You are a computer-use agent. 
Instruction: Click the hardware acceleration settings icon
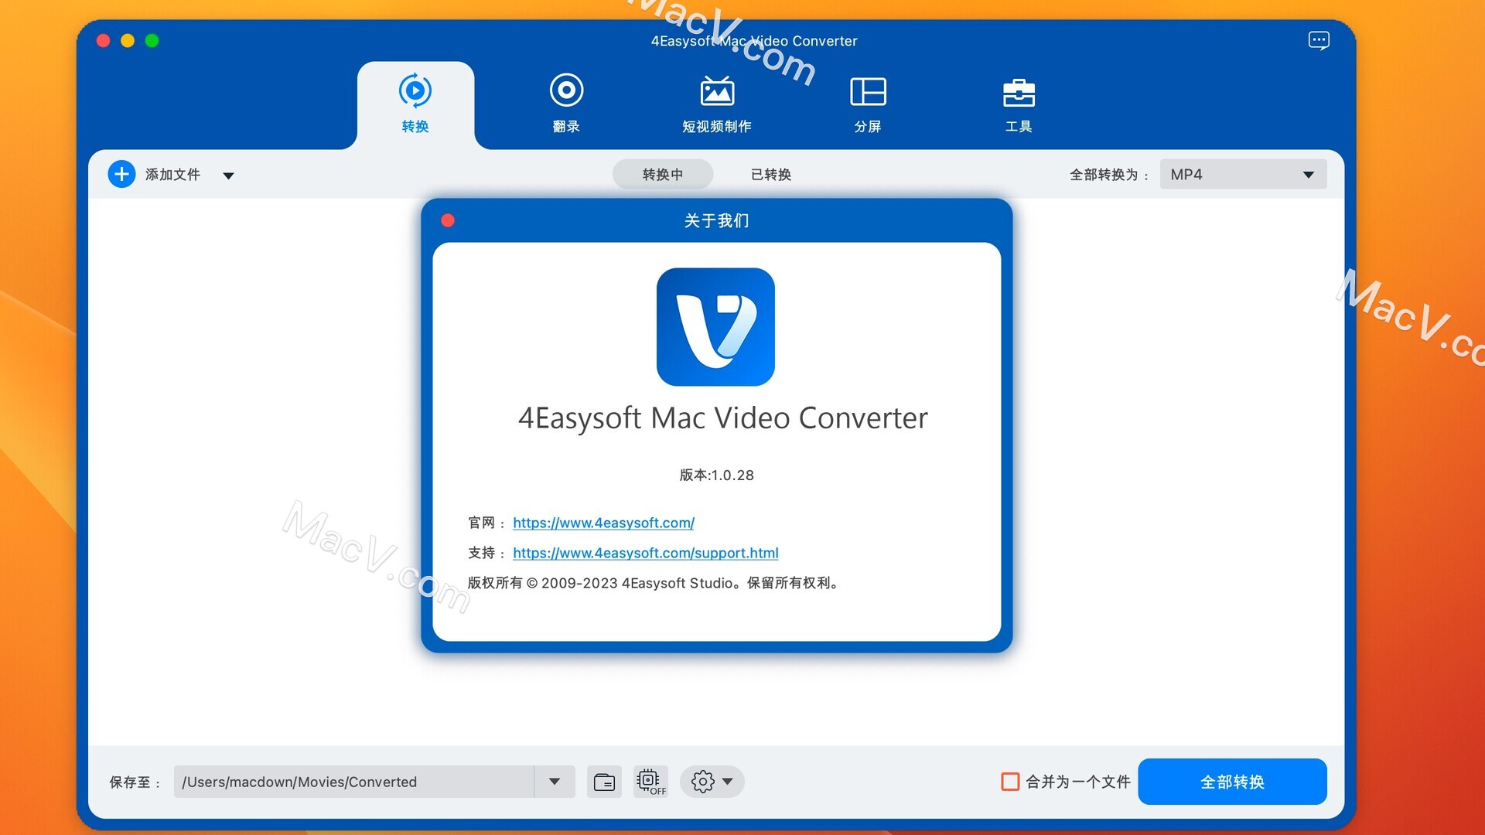tap(650, 781)
